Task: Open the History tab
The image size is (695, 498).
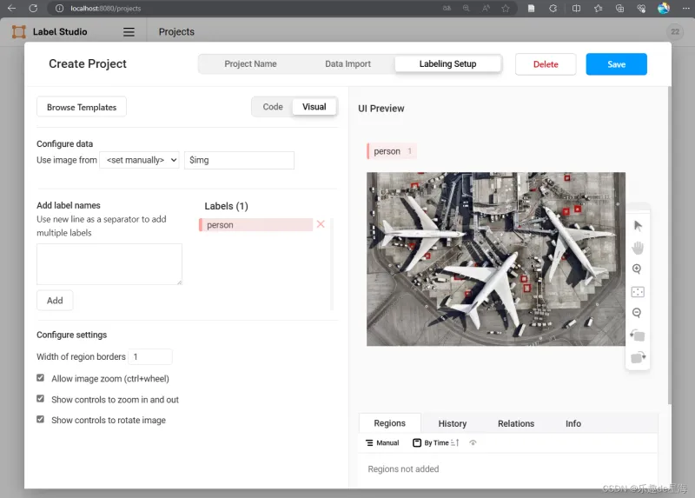Action: click(x=452, y=423)
